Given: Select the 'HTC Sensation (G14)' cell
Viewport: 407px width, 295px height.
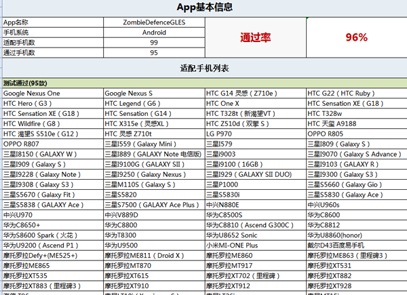Looking at the screenshot, I should click(154, 114).
